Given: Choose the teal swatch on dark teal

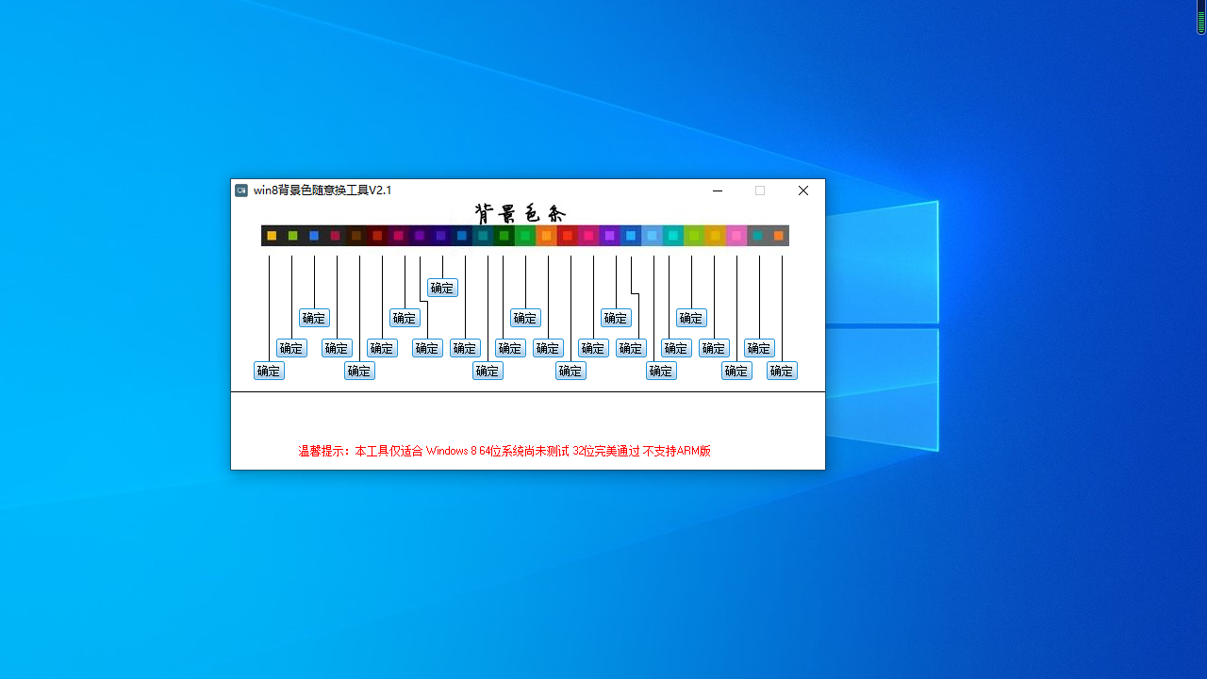Looking at the screenshot, I should pyautogui.click(x=483, y=236).
